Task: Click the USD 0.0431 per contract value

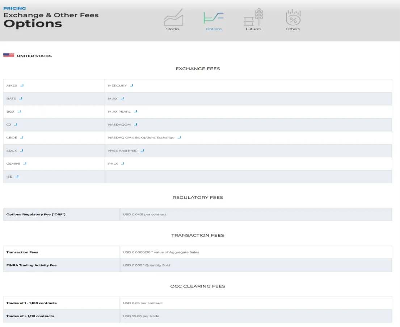Action: click(145, 214)
